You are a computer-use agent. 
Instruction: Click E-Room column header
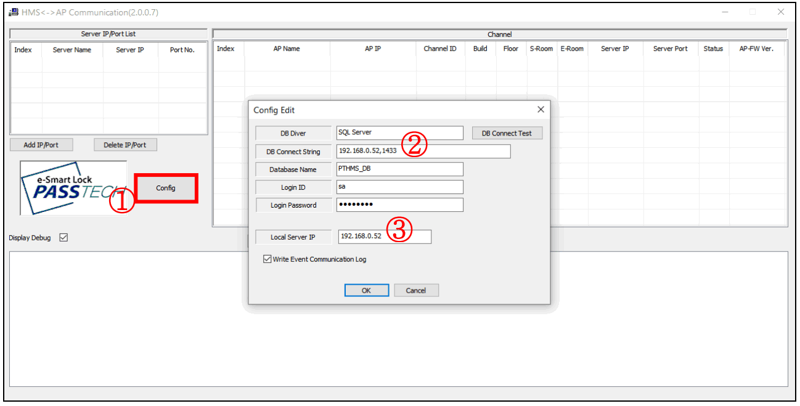click(572, 49)
